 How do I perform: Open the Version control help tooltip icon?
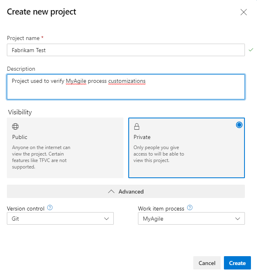click(x=50, y=208)
